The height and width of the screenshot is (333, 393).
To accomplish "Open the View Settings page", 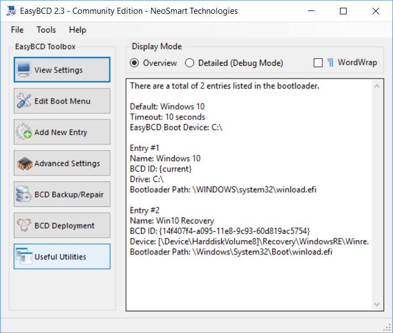I will pos(62,70).
